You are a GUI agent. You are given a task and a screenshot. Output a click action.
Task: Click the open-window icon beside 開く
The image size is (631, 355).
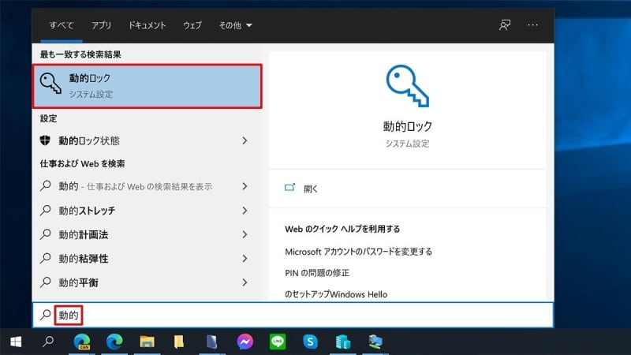[x=289, y=187]
